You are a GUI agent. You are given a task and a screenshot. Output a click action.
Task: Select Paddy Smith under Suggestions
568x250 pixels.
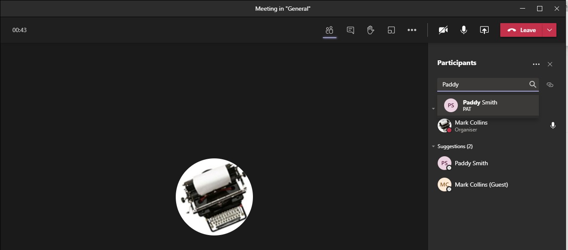pyautogui.click(x=497, y=163)
